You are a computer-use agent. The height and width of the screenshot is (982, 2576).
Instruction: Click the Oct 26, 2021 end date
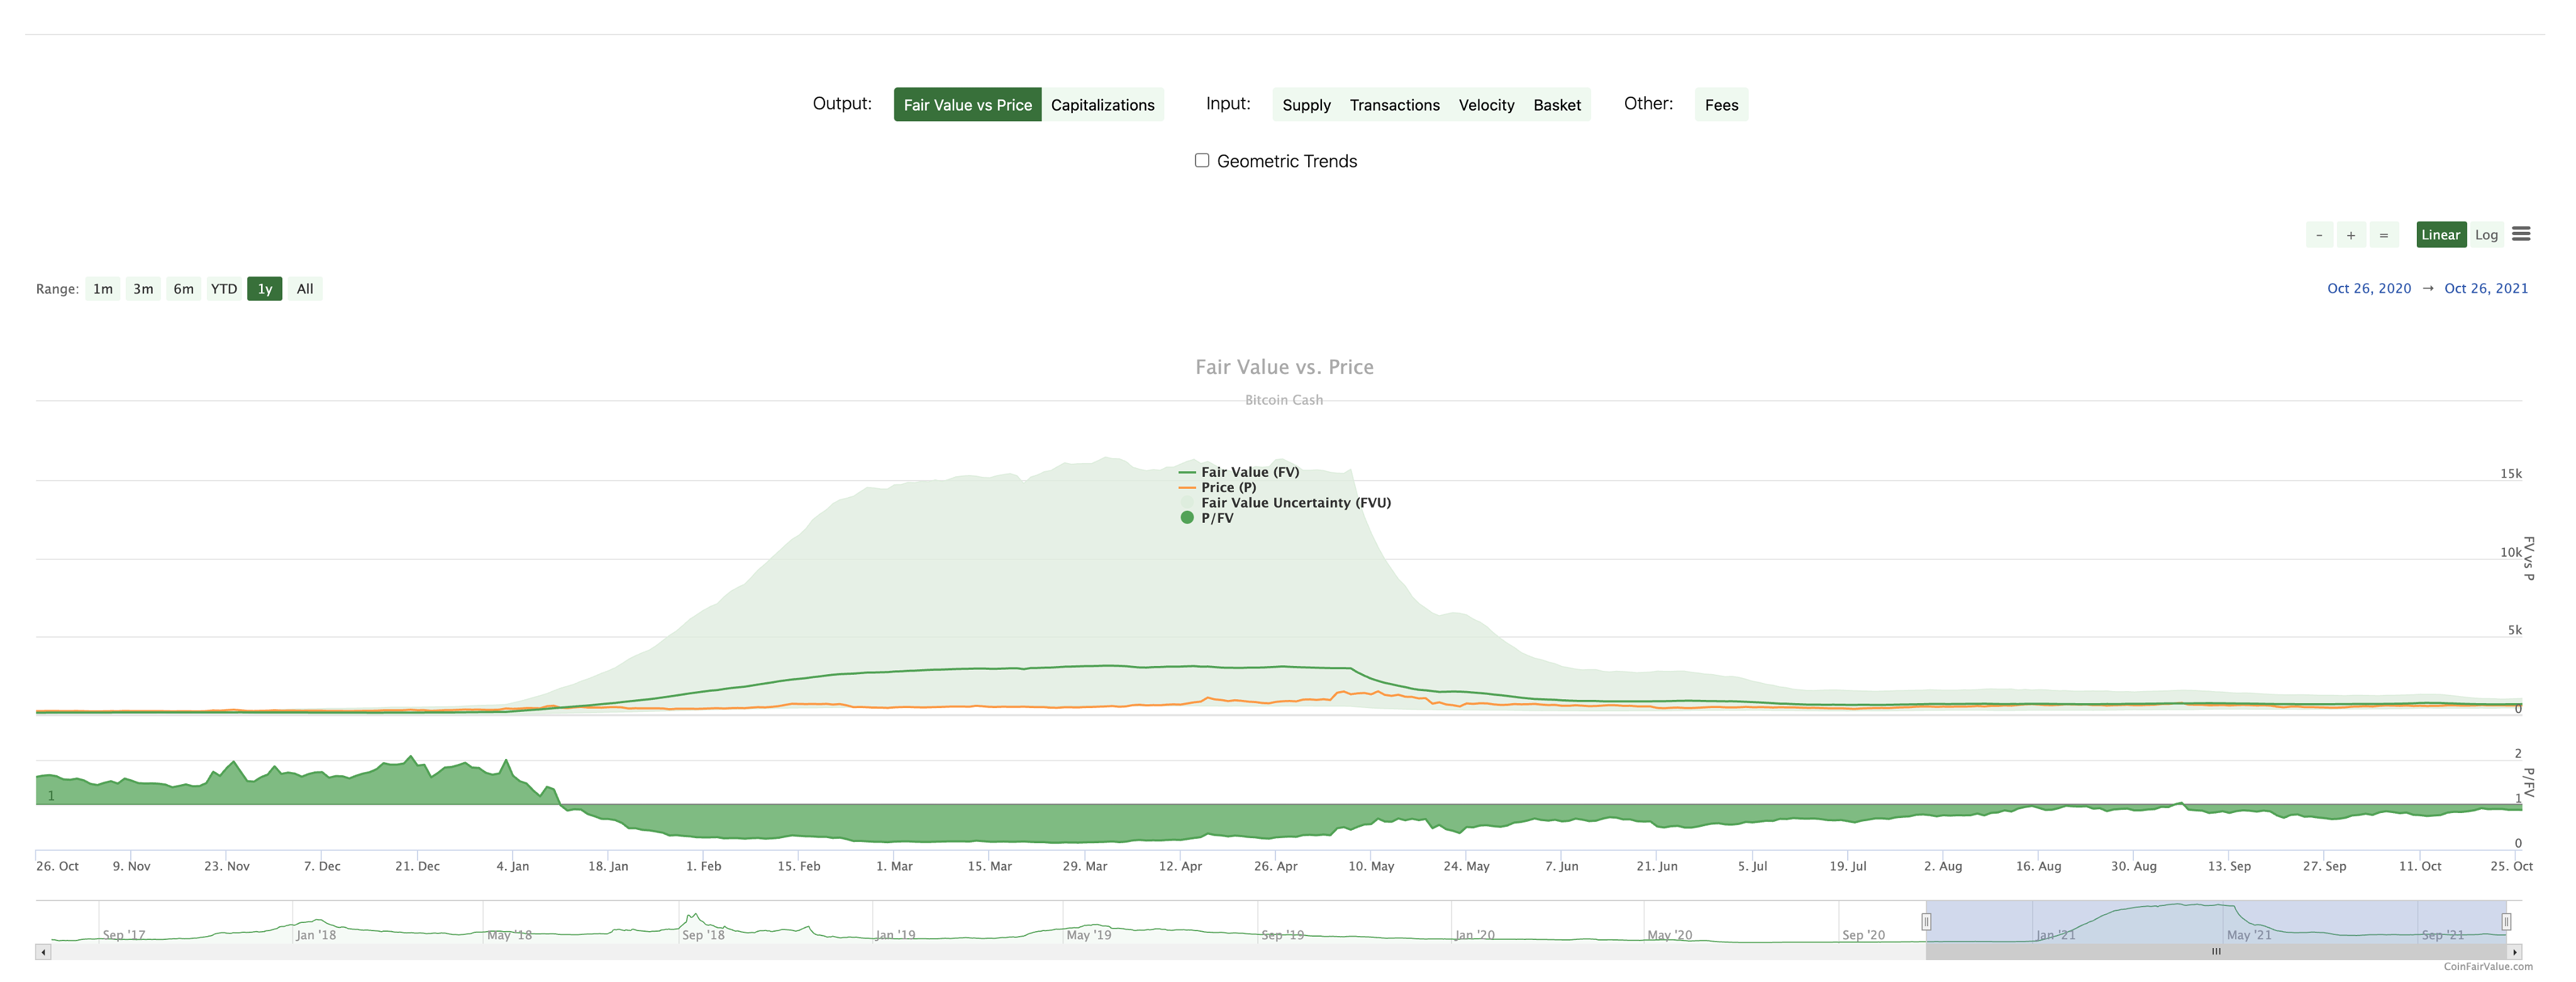2486,289
